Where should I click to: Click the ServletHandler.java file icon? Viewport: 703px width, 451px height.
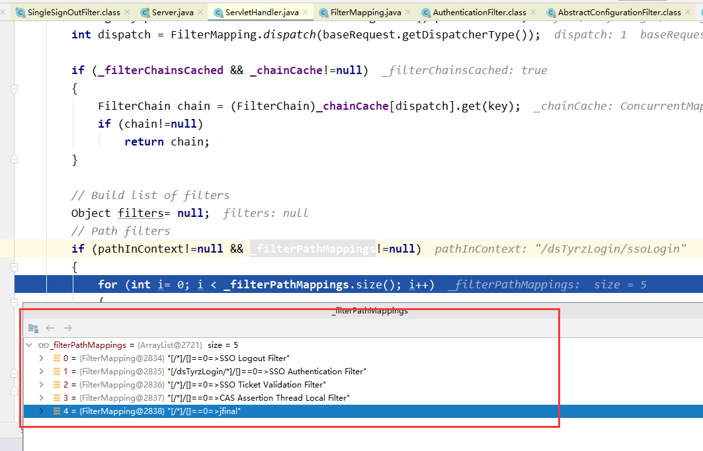(x=218, y=13)
